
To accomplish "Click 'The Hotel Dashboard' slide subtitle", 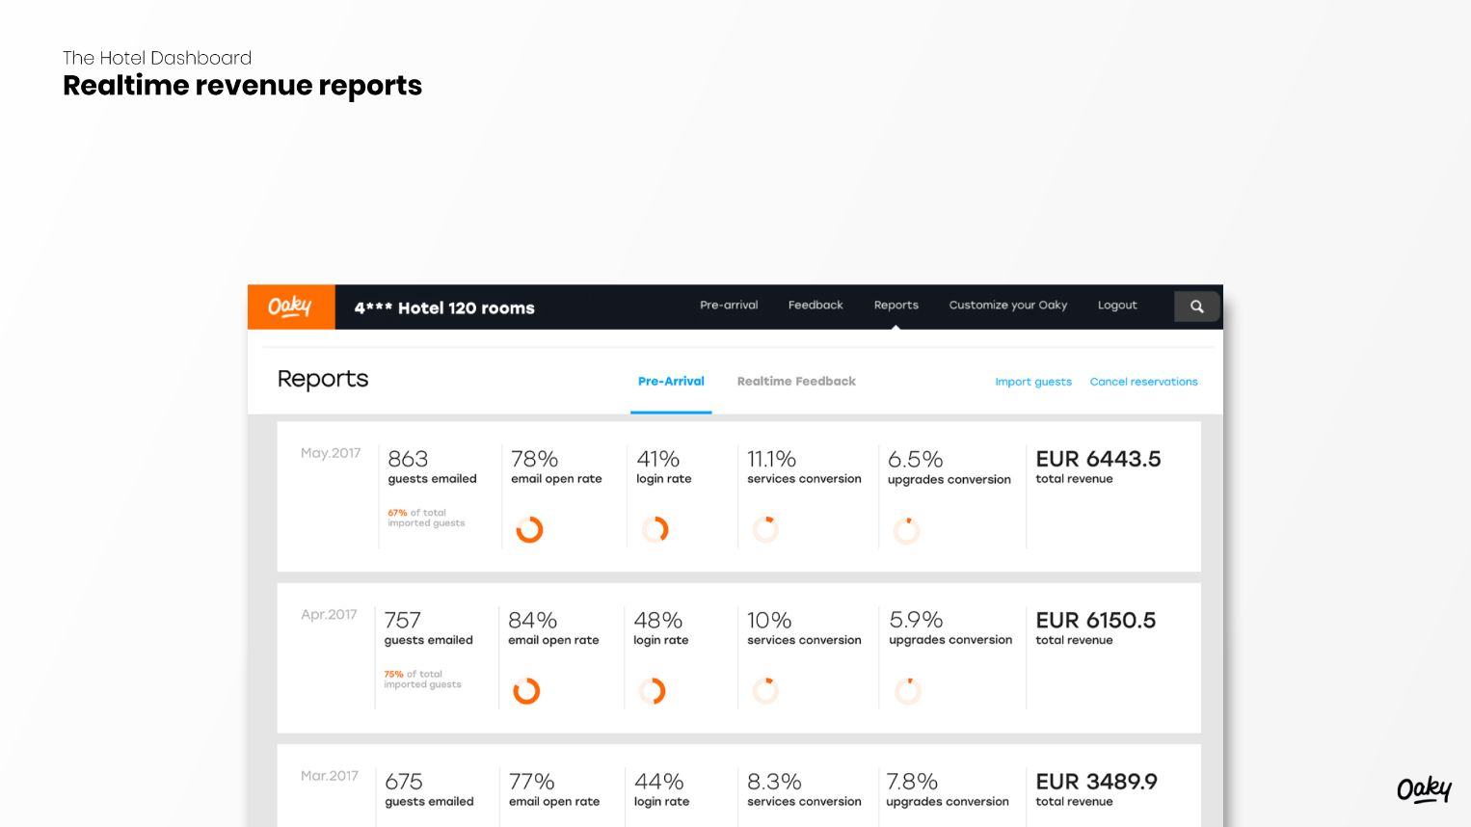I will [x=157, y=58].
